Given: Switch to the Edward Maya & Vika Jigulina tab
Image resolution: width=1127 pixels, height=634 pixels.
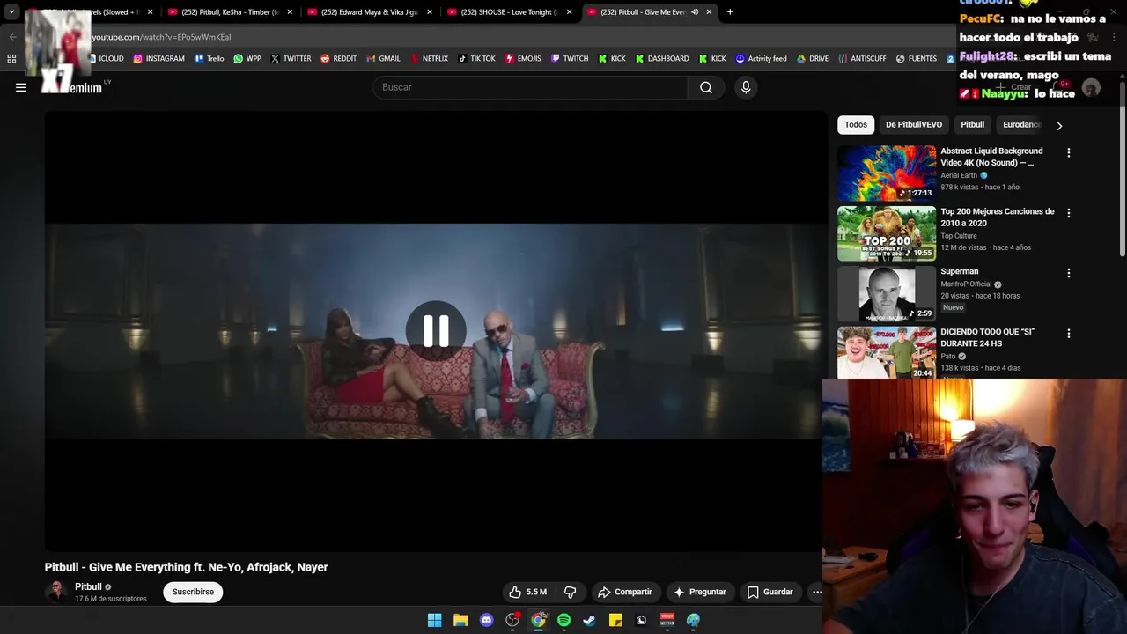Looking at the screenshot, I should 369,12.
